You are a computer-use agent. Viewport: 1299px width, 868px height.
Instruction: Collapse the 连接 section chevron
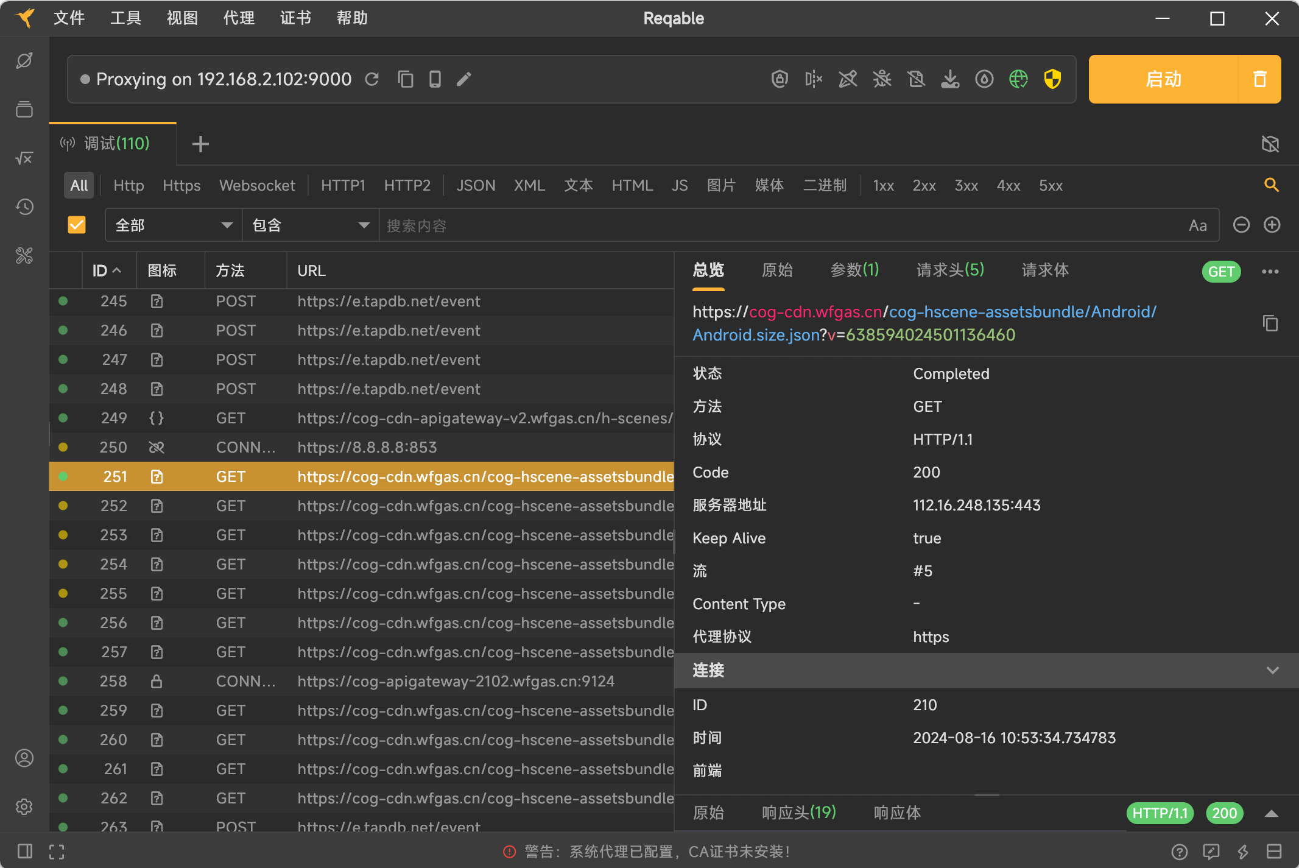pos(1272,671)
